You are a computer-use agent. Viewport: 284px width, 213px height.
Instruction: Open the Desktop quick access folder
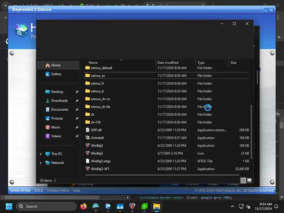(57, 92)
